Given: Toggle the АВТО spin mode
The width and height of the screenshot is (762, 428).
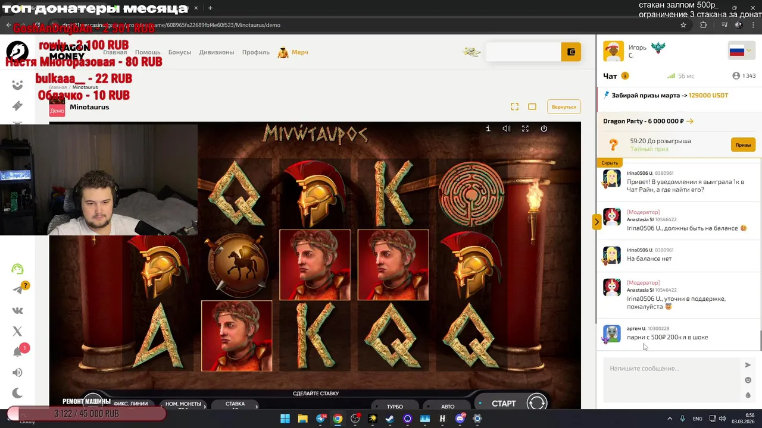Looking at the screenshot, I should 448,407.
